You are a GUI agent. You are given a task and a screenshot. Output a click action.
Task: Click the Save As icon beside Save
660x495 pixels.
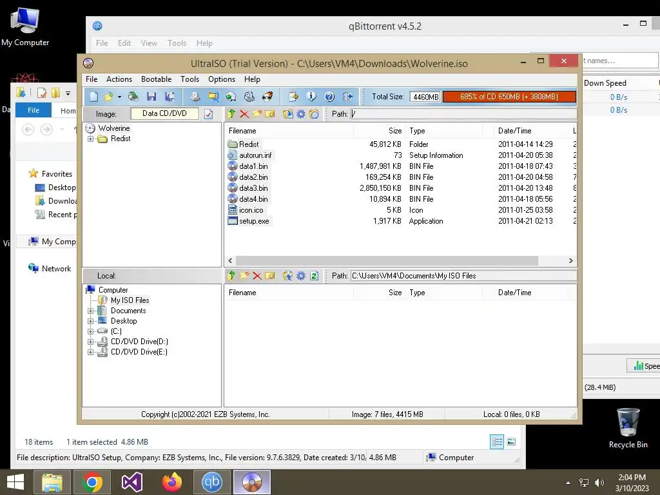coord(170,97)
